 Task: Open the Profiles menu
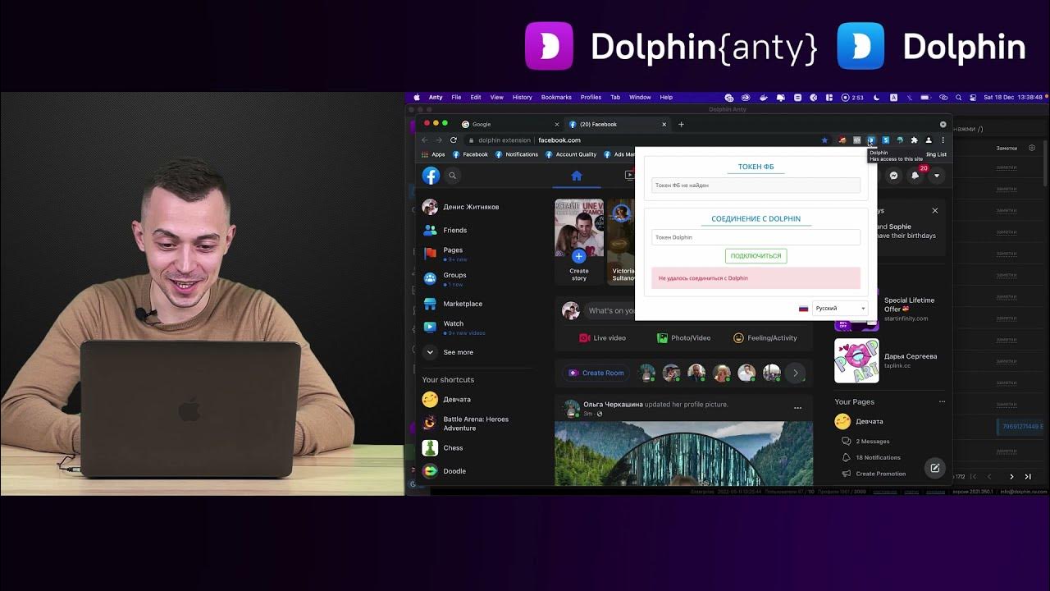tap(591, 98)
